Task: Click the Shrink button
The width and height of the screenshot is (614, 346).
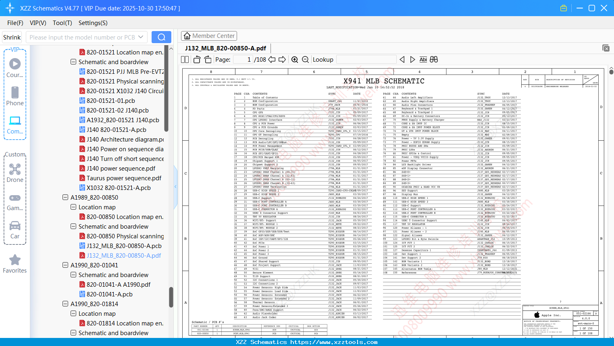Action: [x=12, y=37]
